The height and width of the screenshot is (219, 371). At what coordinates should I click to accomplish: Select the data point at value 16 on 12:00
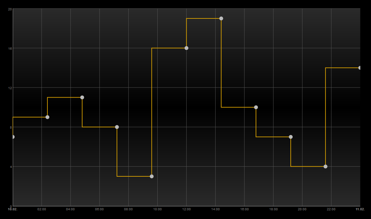pos(186,48)
